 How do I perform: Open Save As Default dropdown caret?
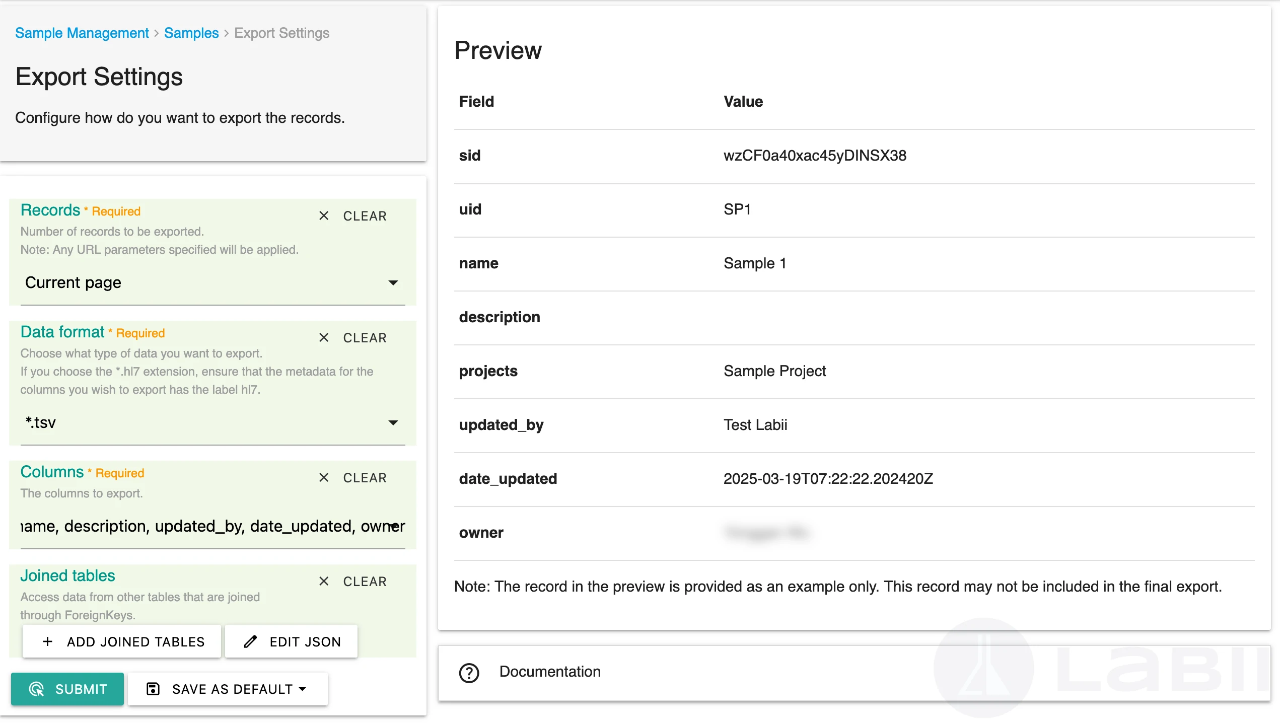coord(303,689)
